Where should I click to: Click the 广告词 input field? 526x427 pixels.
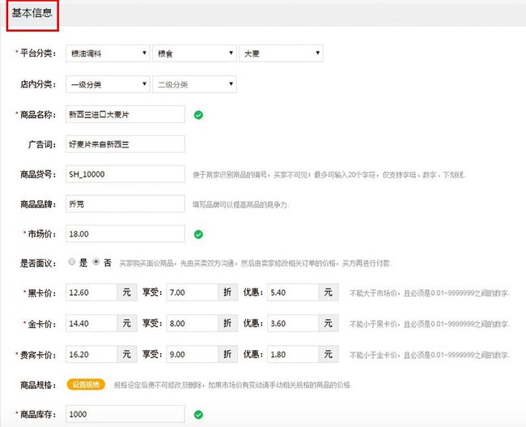[x=125, y=144]
